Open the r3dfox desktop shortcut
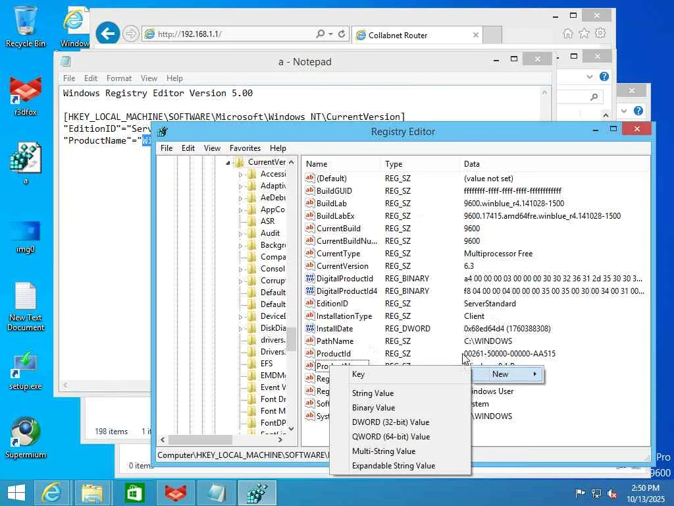The height and width of the screenshot is (506, 674). pyautogui.click(x=26, y=96)
